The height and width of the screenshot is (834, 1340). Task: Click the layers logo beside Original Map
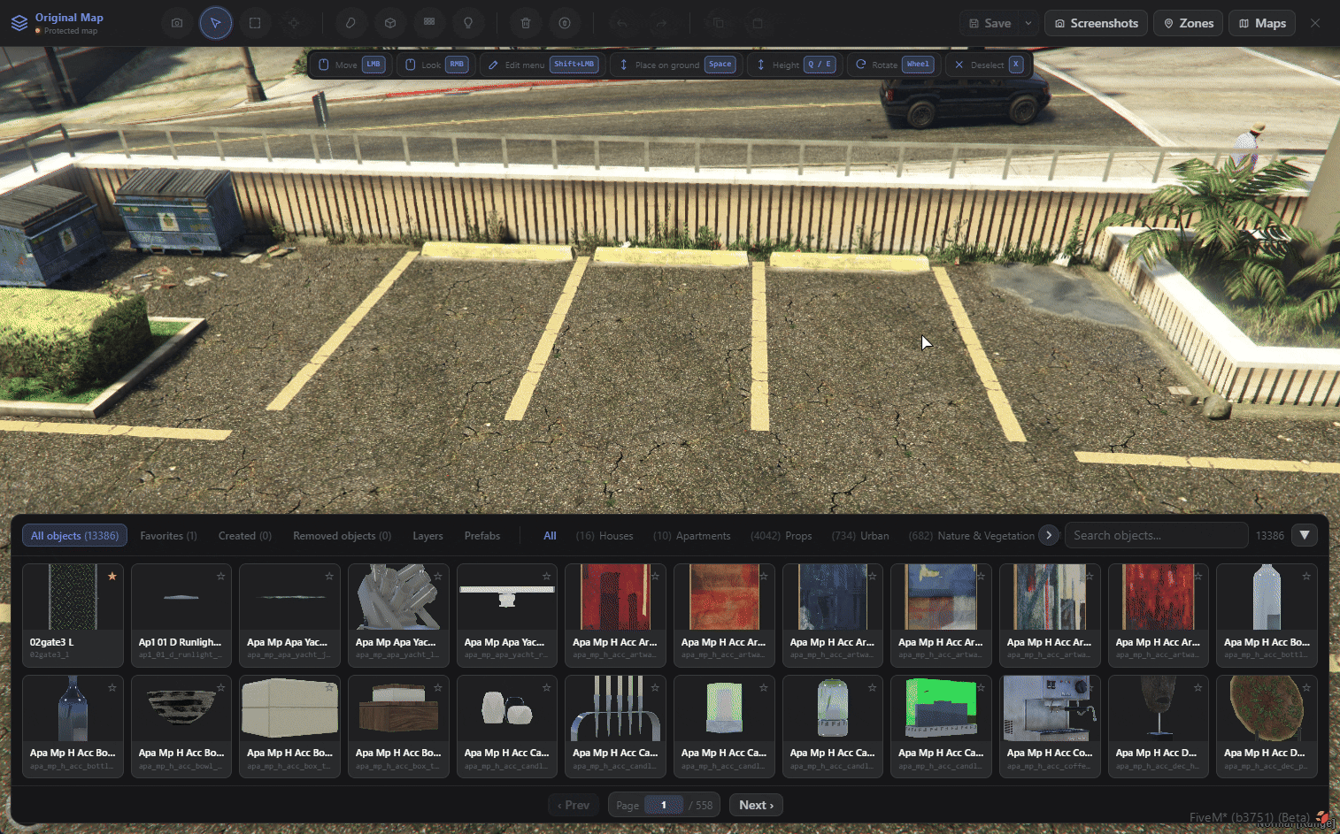pyautogui.click(x=19, y=23)
